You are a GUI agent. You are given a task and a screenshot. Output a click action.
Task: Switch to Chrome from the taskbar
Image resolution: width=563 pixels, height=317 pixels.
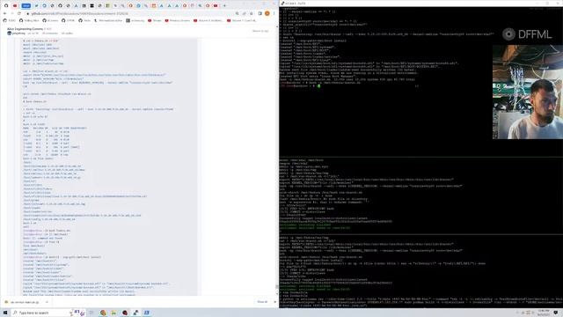[103, 313]
